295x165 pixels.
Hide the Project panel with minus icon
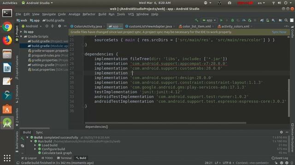pos(65,26)
